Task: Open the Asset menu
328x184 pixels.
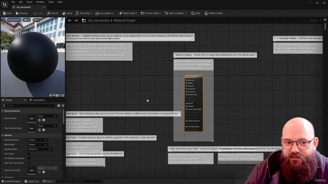Action: (29, 2)
